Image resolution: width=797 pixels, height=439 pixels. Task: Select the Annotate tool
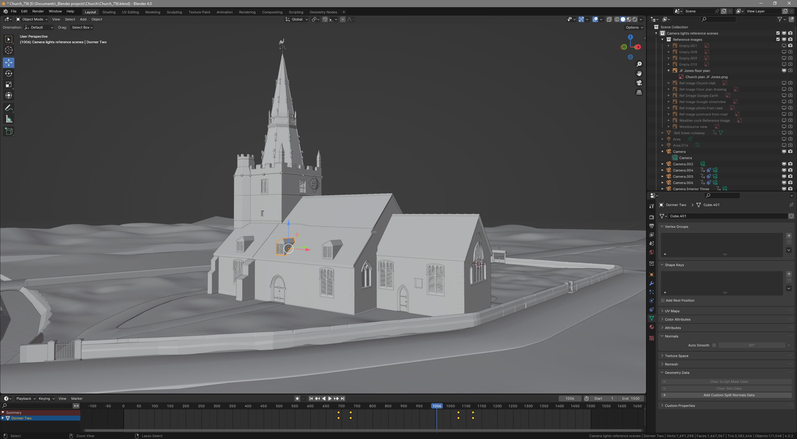pos(9,108)
